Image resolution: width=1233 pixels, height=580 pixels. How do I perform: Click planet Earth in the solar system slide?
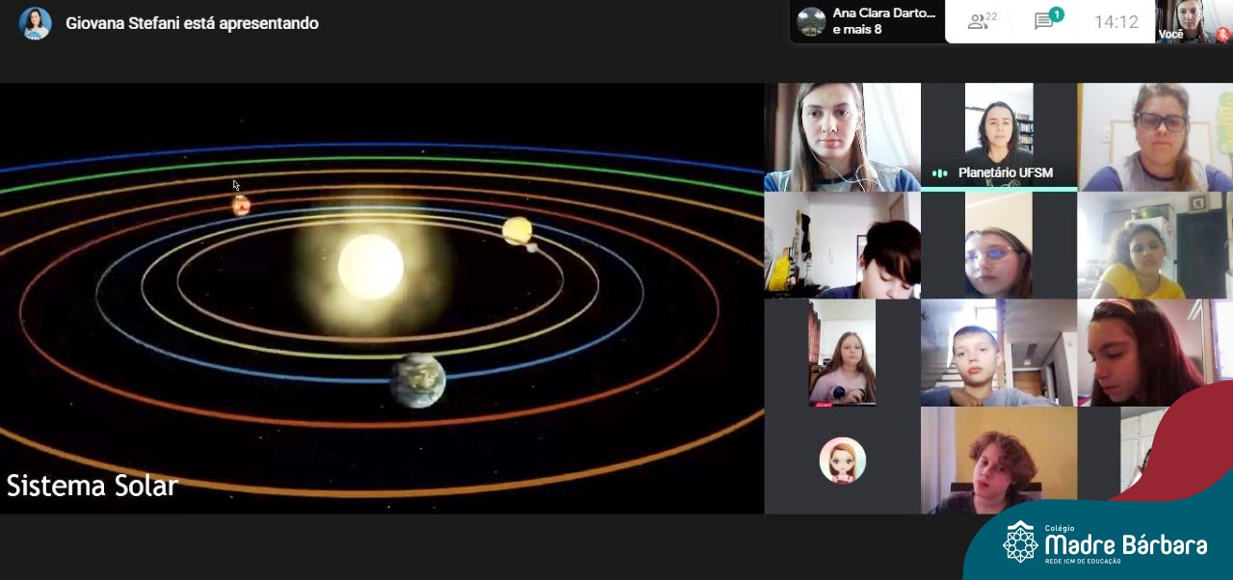tap(418, 381)
